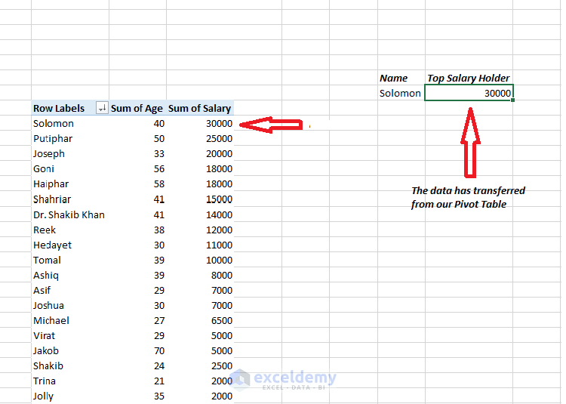
Task: Select the Solomon cell under the Name header
Action: coord(400,93)
